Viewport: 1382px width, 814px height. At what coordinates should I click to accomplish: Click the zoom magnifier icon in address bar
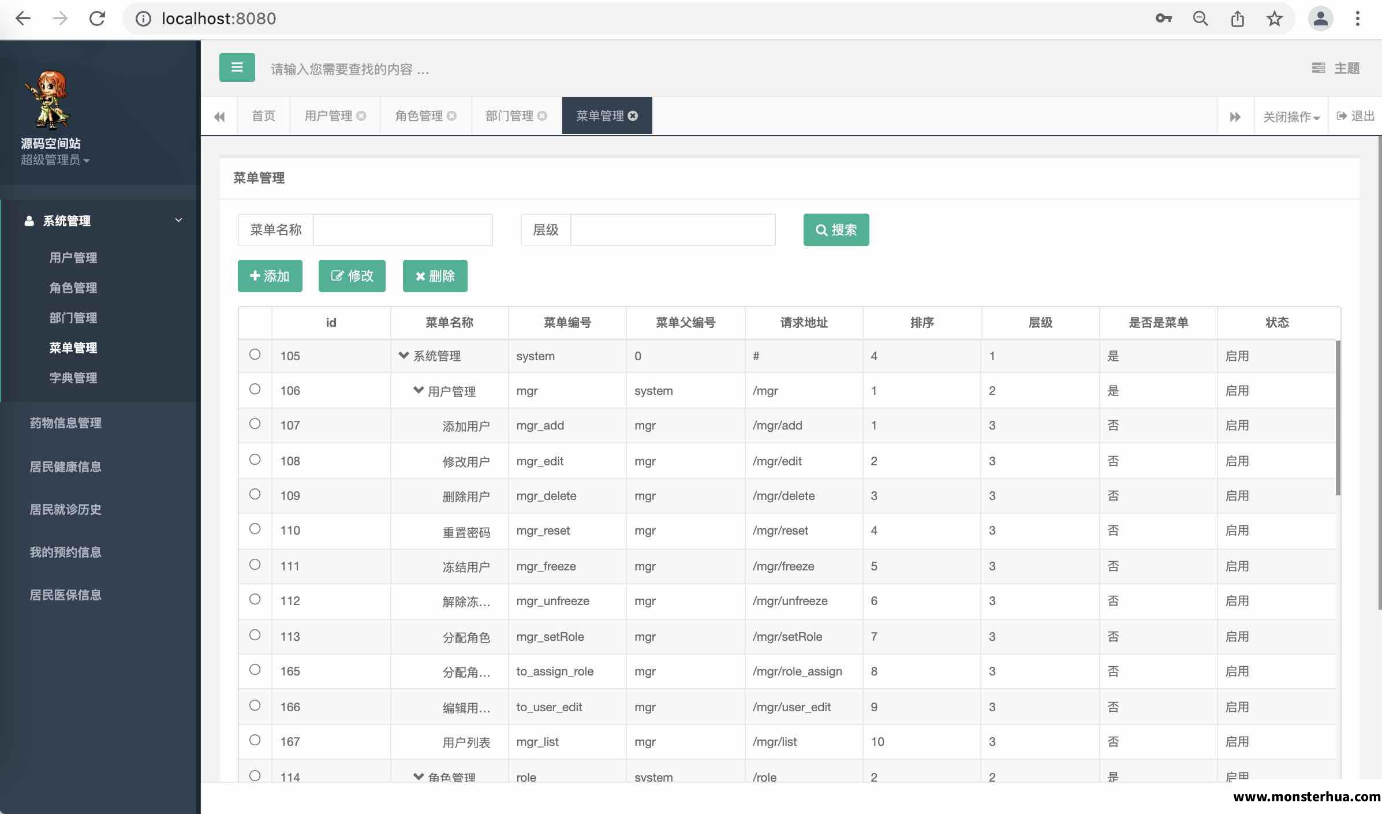point(1201,18)
